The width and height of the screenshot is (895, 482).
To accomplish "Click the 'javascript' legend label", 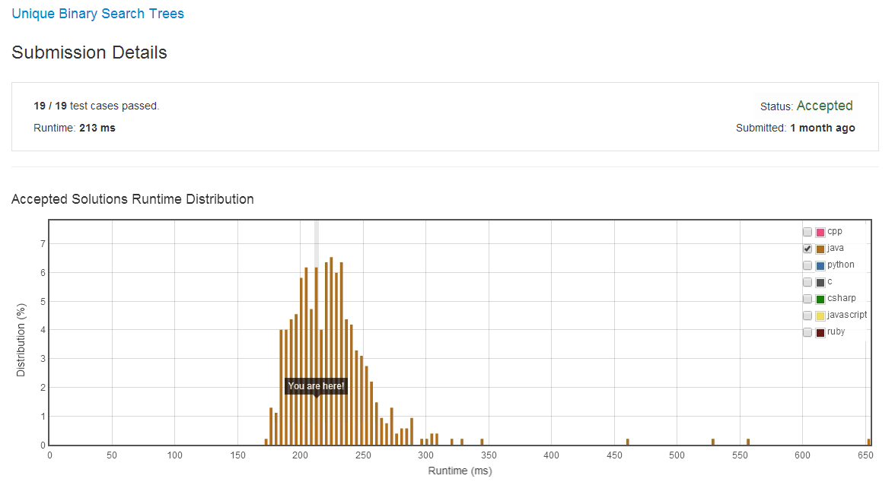I will click(x=847, y=315).
